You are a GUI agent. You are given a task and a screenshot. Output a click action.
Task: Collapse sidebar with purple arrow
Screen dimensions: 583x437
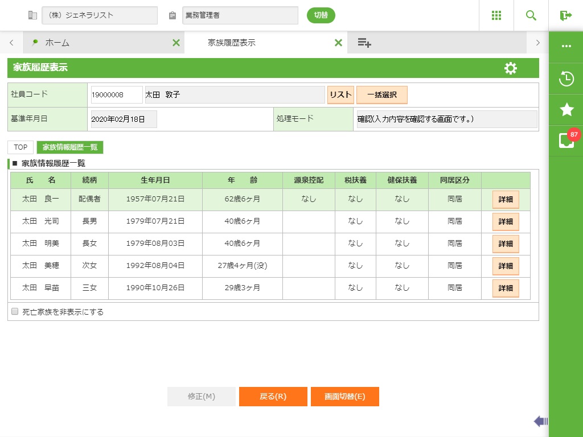point(540,421)
